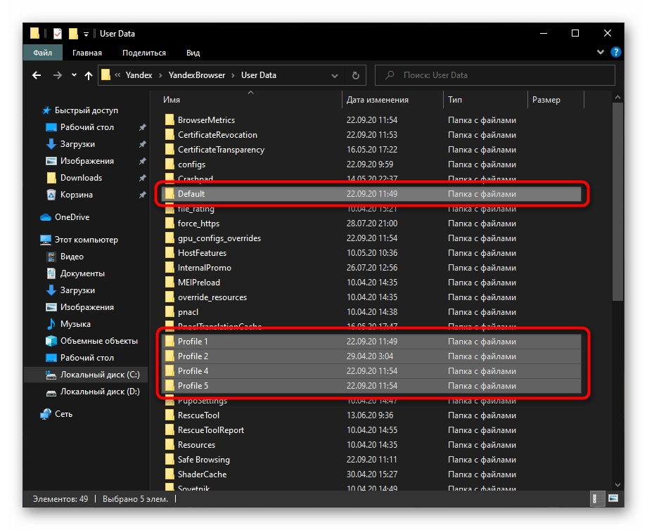Click the Up one level arrow
This screenshot has height=530, width=647.
(89, 75)
